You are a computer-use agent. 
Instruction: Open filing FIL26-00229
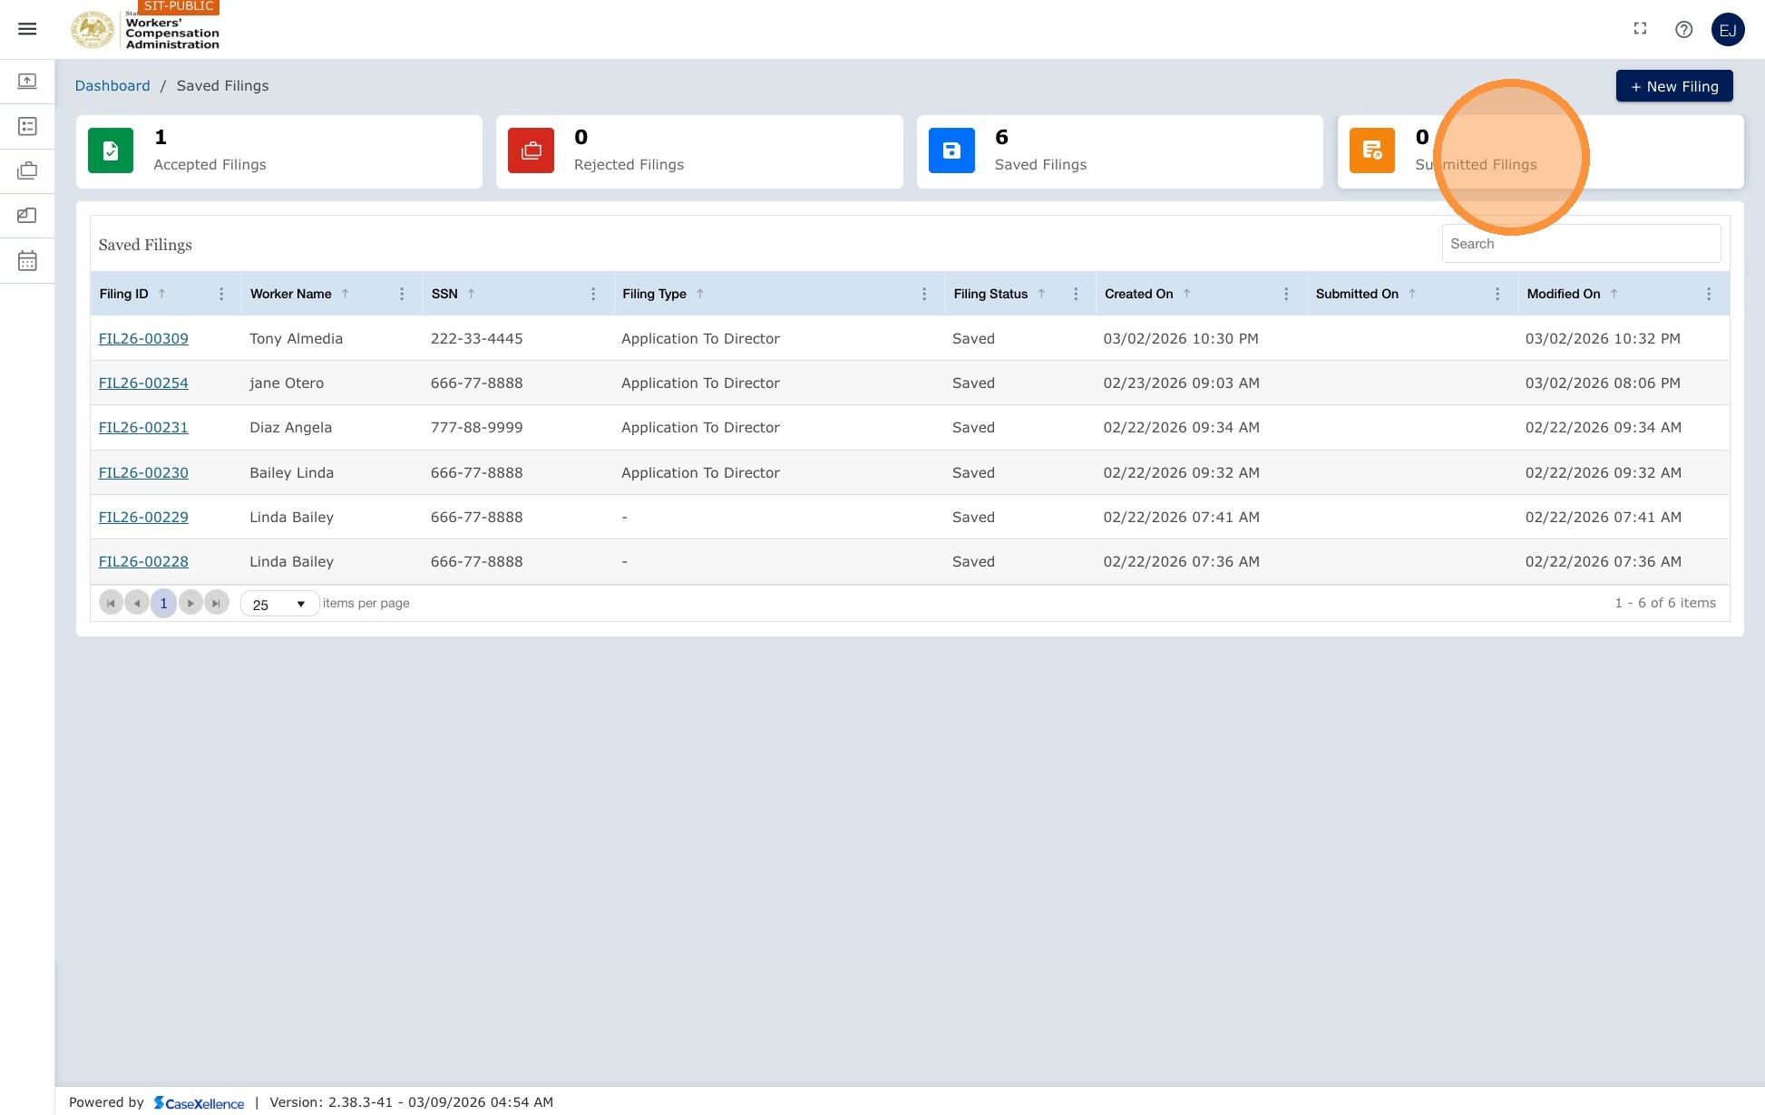pos(143,517)
